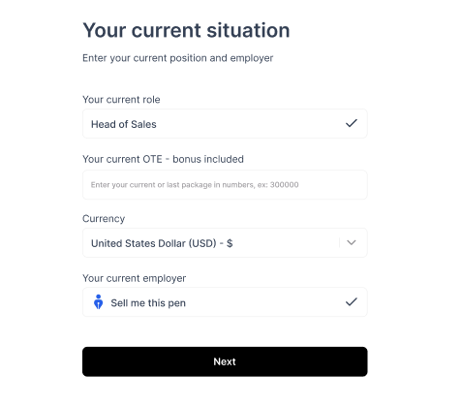Open the Sell me this pen employer selector
This screenshot has height=406, width=462.
pyautogui.click(x=225, y=302)
